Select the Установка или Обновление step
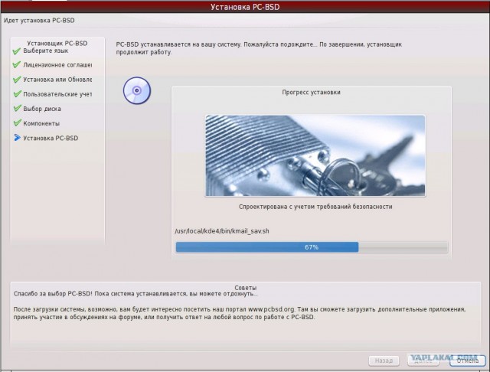 [57, 80]
